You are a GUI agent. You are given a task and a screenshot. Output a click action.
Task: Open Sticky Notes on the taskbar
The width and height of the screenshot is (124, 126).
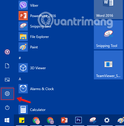pos(22,120)
